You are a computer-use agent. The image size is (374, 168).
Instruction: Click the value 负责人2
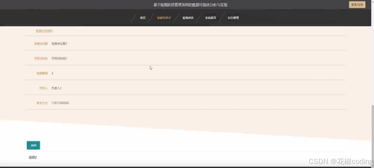pos(56,88)
